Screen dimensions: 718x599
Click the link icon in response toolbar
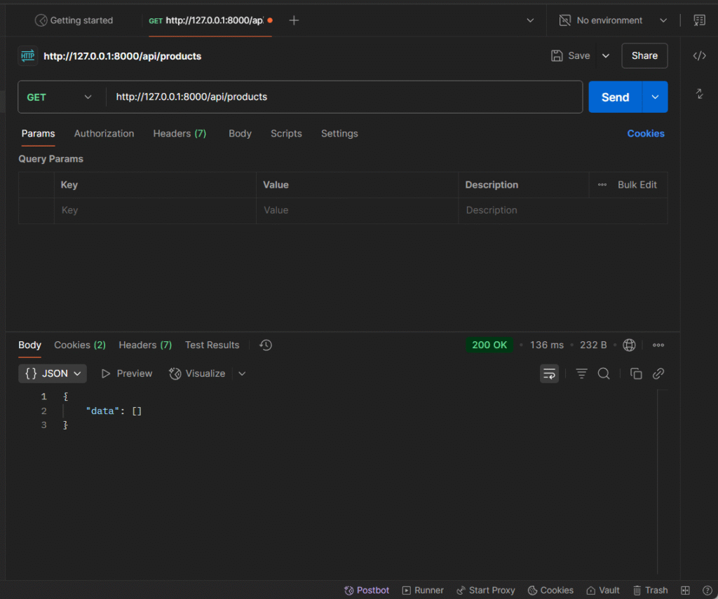(658, 373)
